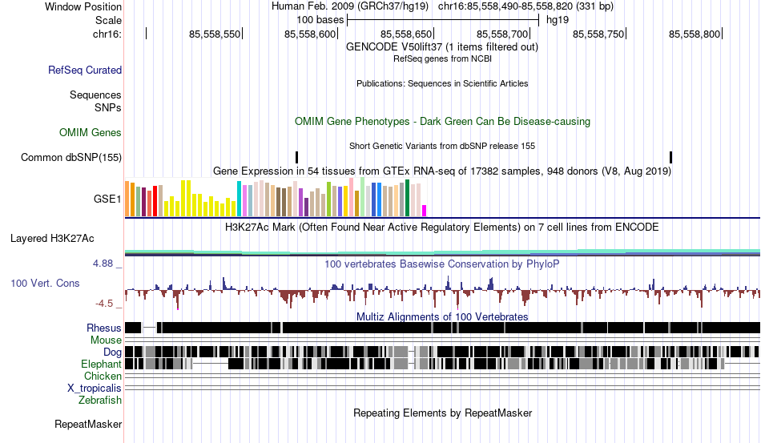
Task: Select the right dbSNP variant marker
Action: tap(670, 157)
